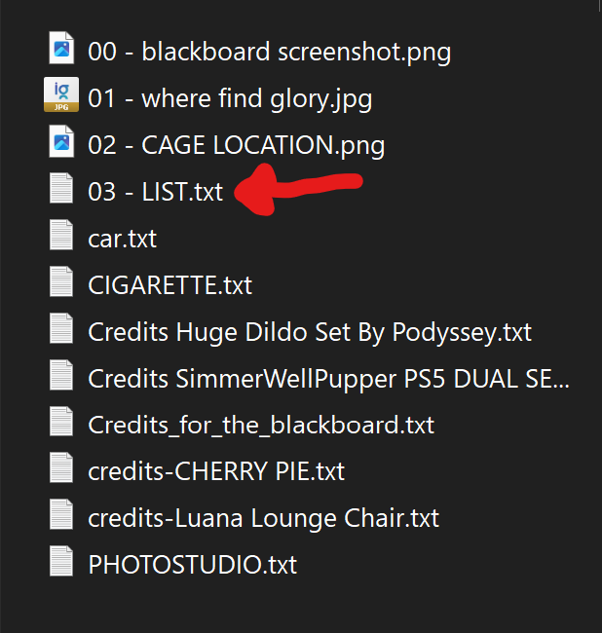Viewport: 602px width, 633px height.
Task: Click the JPG icon of where find glory
Action: click(61, 94)
